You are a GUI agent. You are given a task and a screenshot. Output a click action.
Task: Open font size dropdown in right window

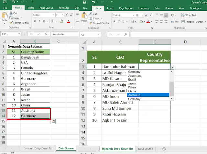pos(142,15)
